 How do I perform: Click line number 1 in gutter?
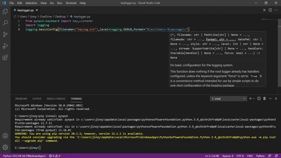click(19, 21)
